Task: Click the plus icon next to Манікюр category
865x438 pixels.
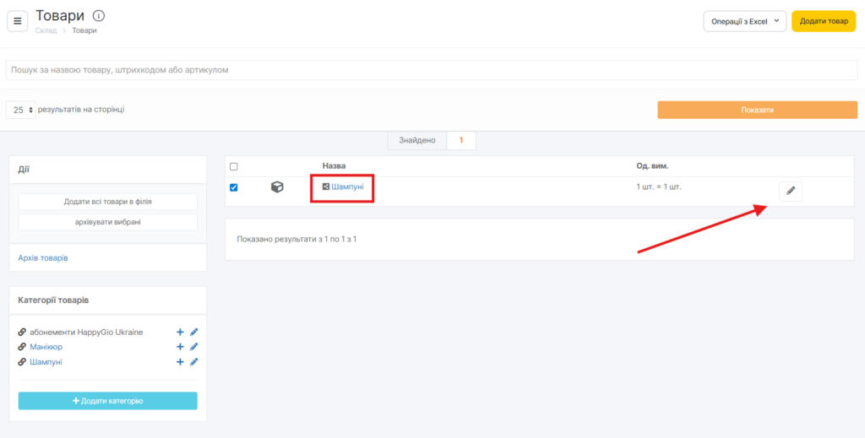Action: pyautogui.click(x=180, y=347)
